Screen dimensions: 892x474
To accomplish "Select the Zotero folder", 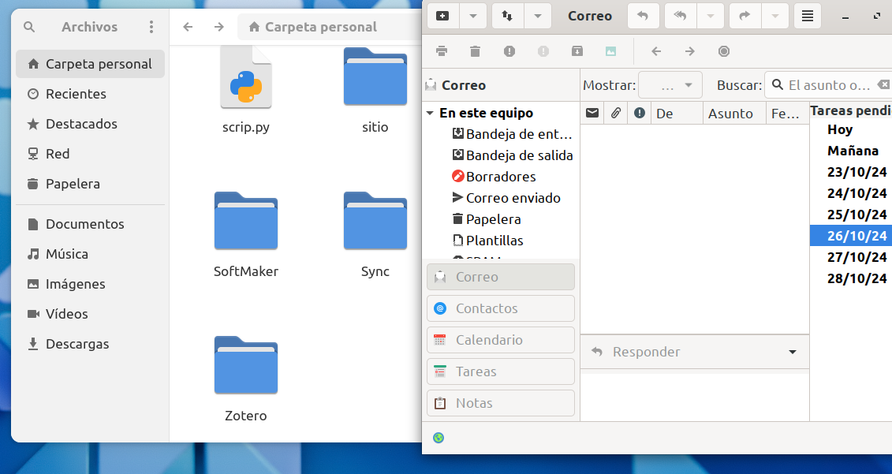I will pos(246,379).
